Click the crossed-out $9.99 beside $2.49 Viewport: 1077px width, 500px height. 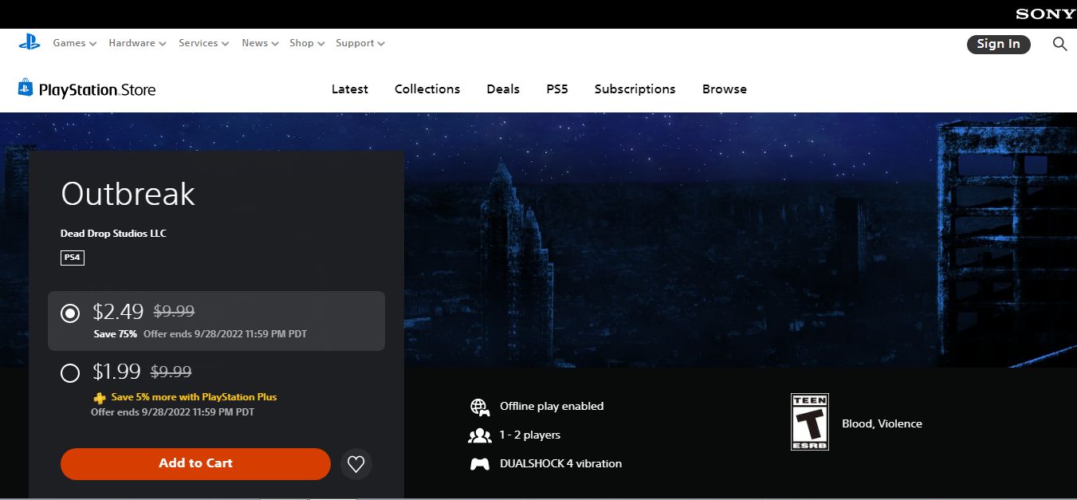[x=174, y=312]
